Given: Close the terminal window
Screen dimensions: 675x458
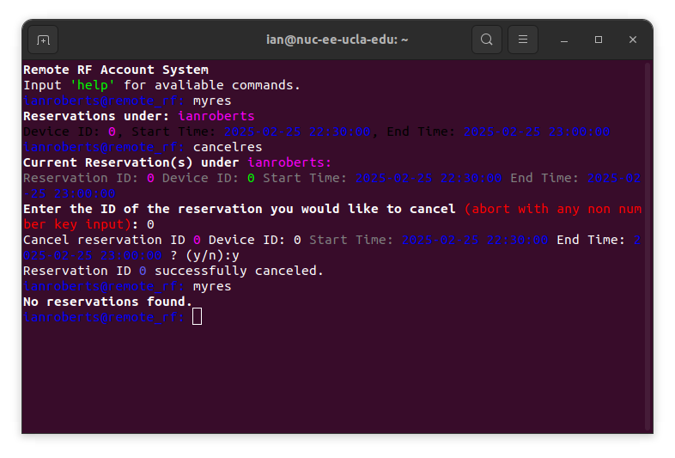Looking at the screenshot, I should click(x=633, y=40).
